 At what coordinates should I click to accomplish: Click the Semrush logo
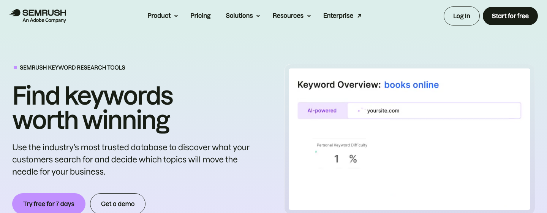38,16
